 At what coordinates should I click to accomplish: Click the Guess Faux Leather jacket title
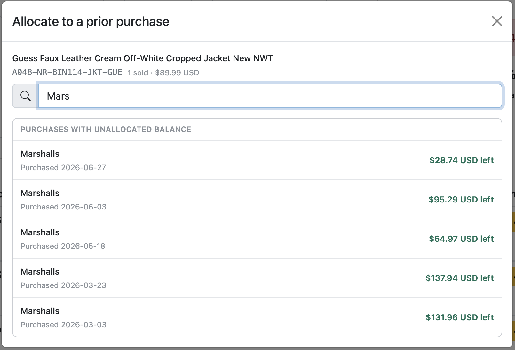143,58
